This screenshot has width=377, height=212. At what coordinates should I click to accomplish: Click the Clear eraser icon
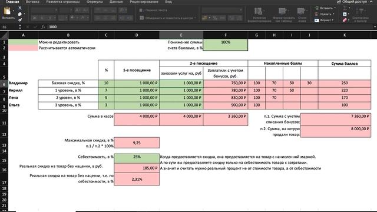(345, 20)
